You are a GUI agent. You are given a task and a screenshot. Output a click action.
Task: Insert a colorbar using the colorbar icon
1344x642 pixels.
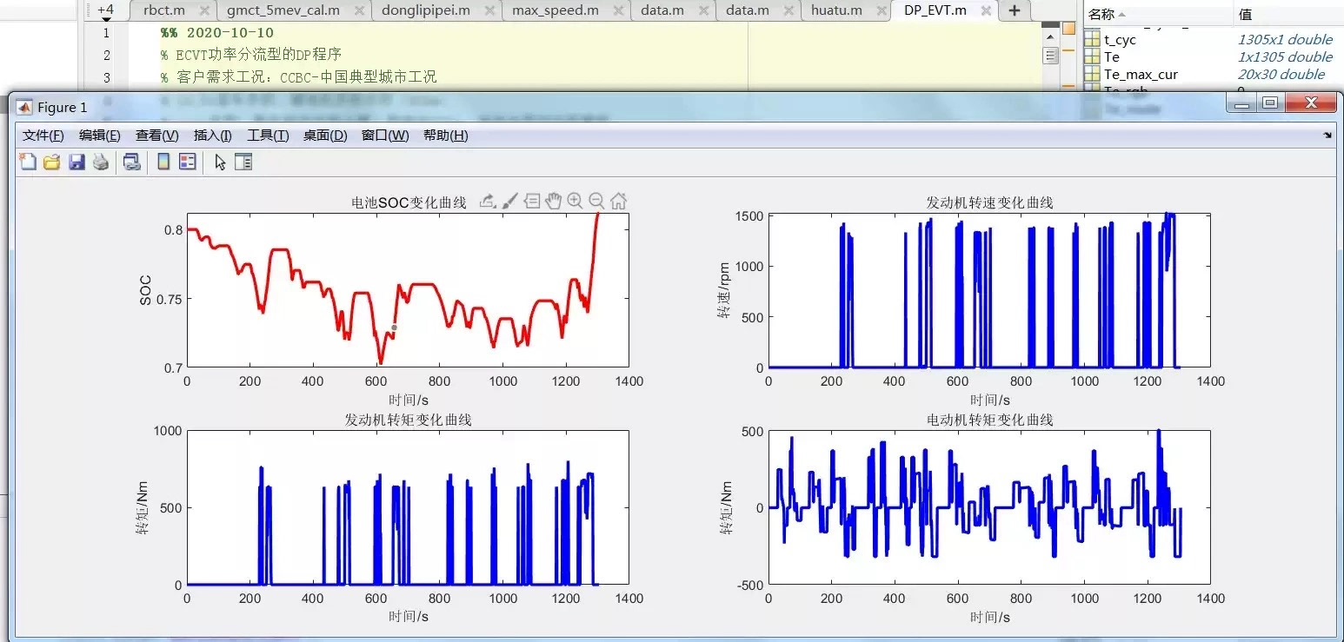click(x=163, y=162)
